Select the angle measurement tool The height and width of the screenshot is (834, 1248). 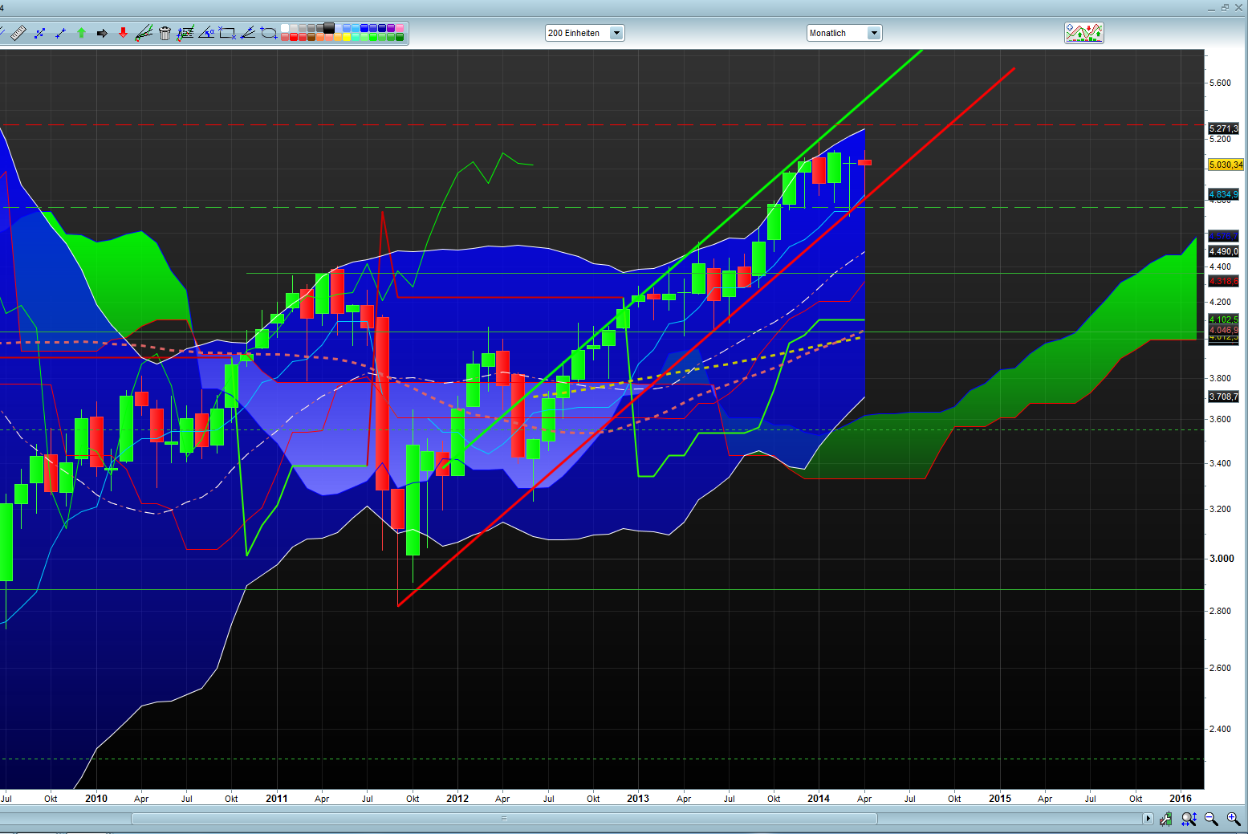click(x=207, y=33)
